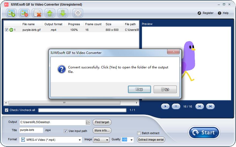This screenshot has width=236, height=147.
Task: Click the 100% progress cell
Action: click(x=74, y=30)
